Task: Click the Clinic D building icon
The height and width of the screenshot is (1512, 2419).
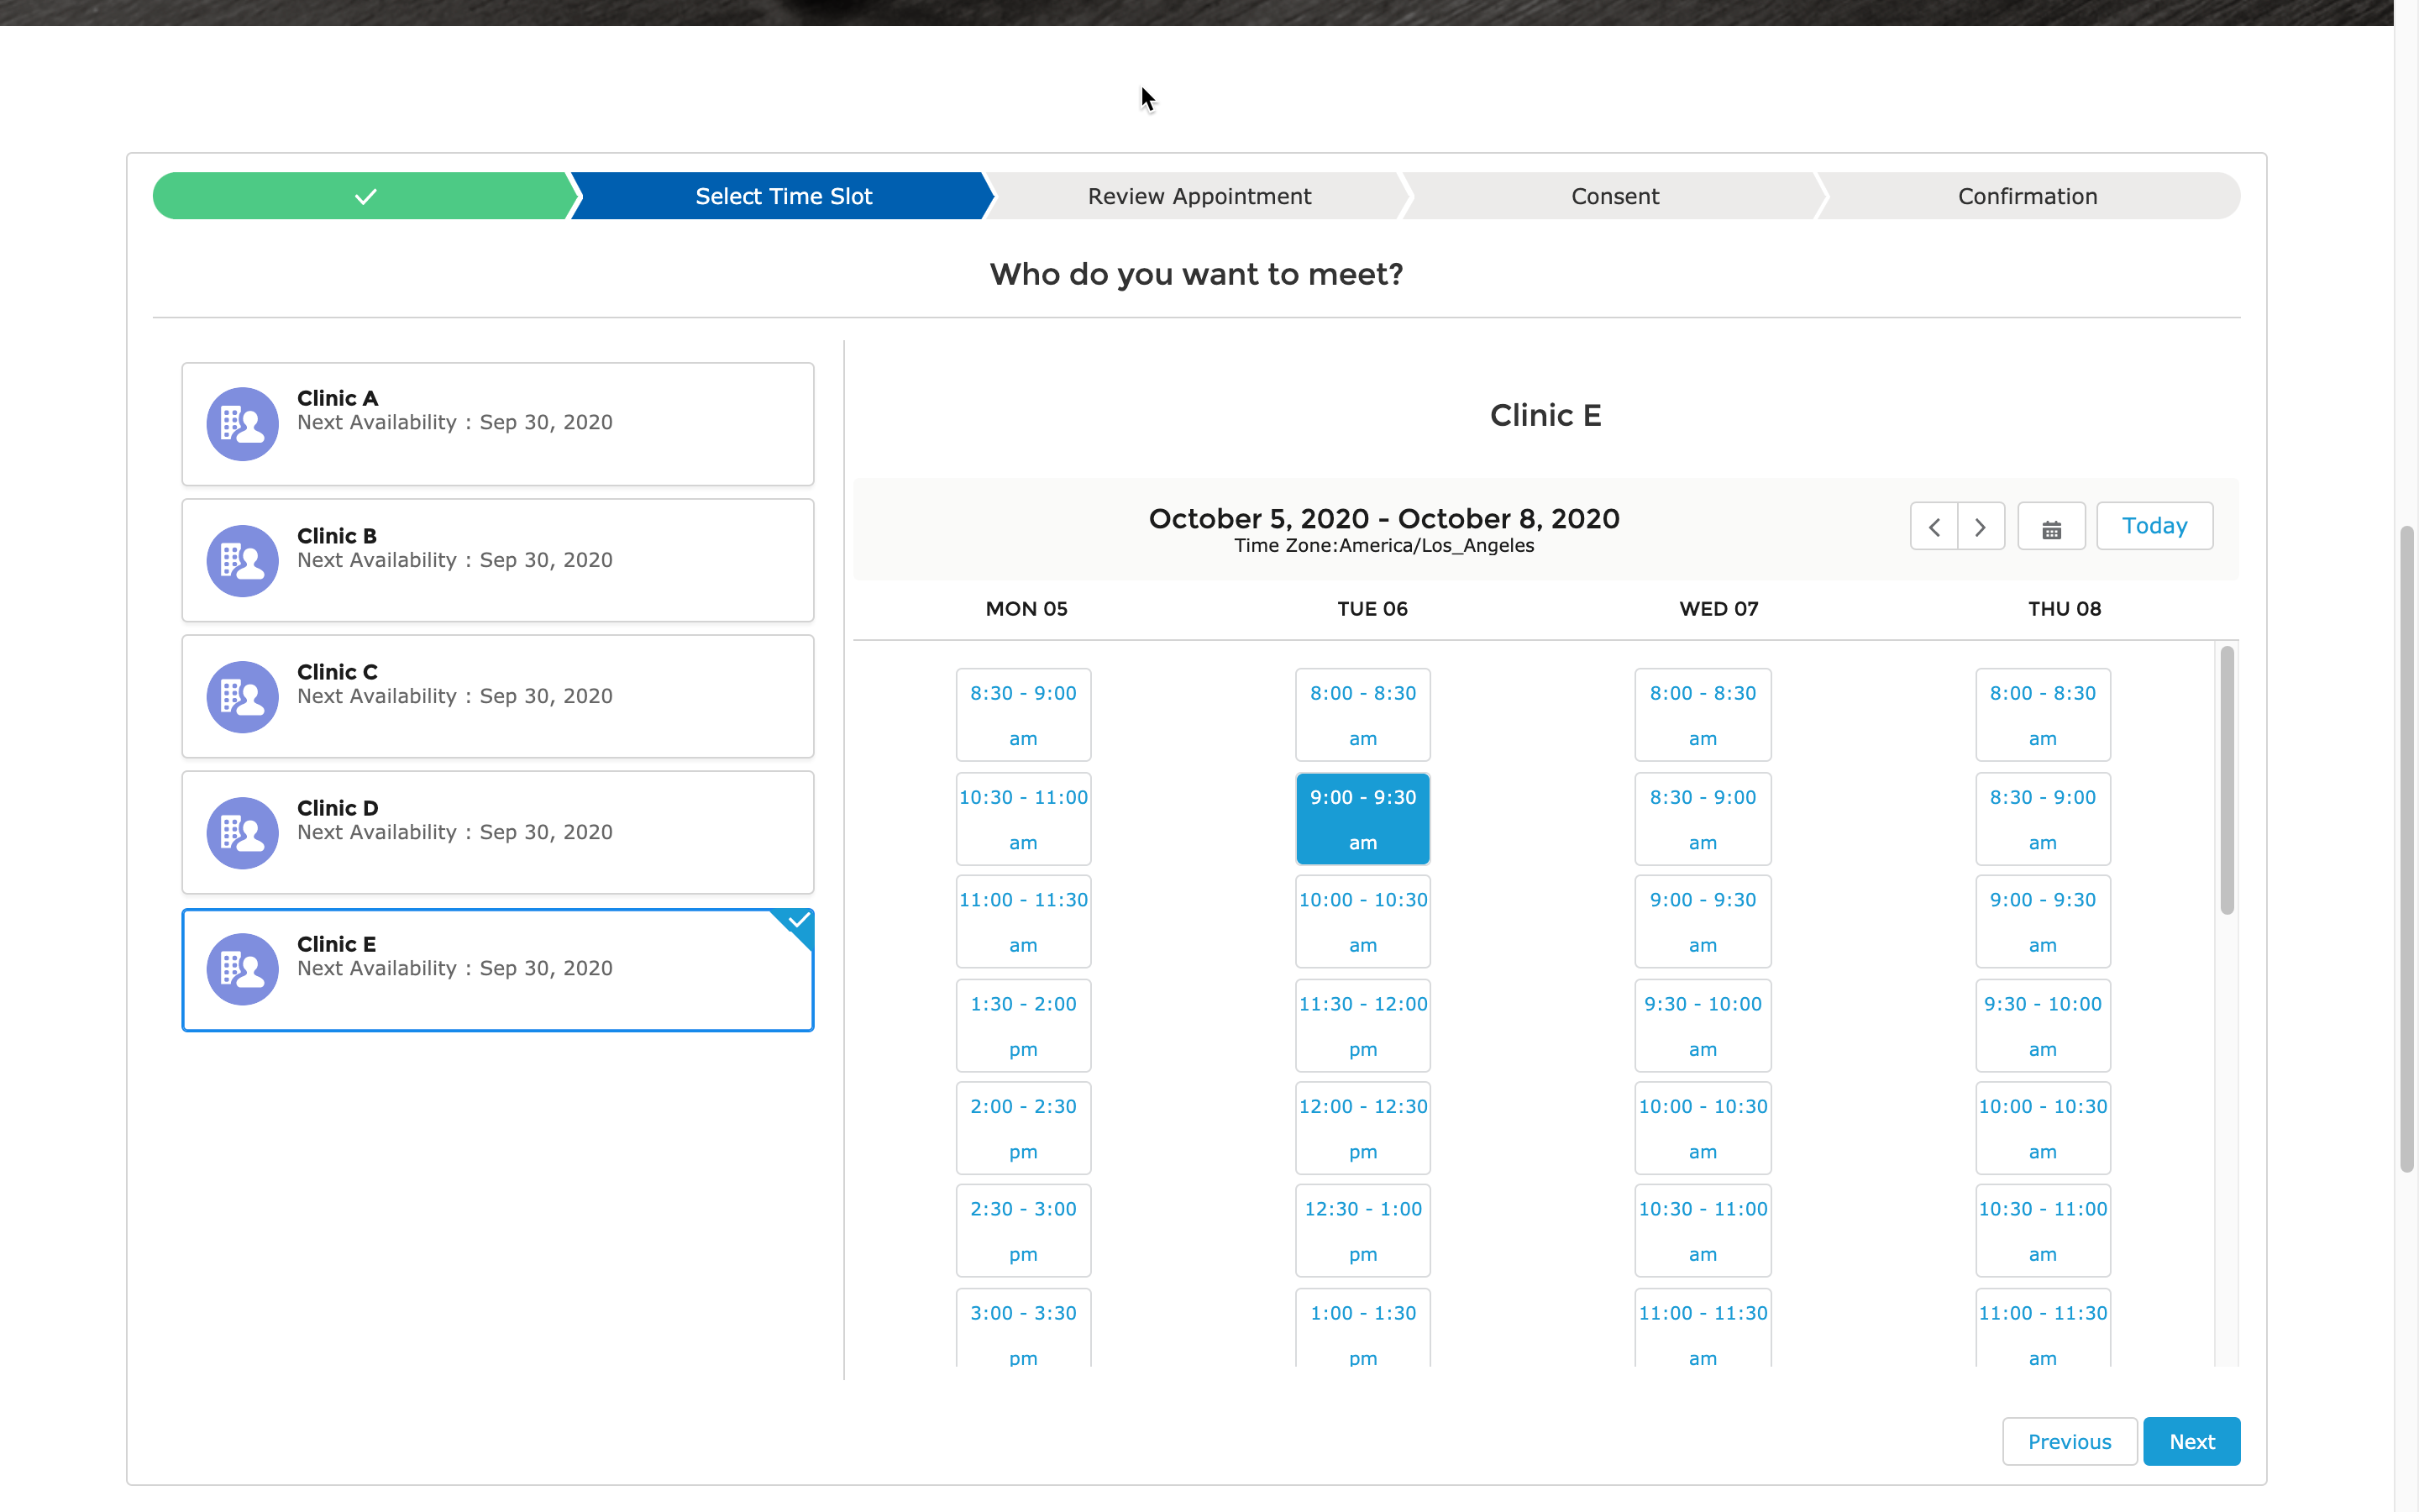Action: [x=242, y=831]
